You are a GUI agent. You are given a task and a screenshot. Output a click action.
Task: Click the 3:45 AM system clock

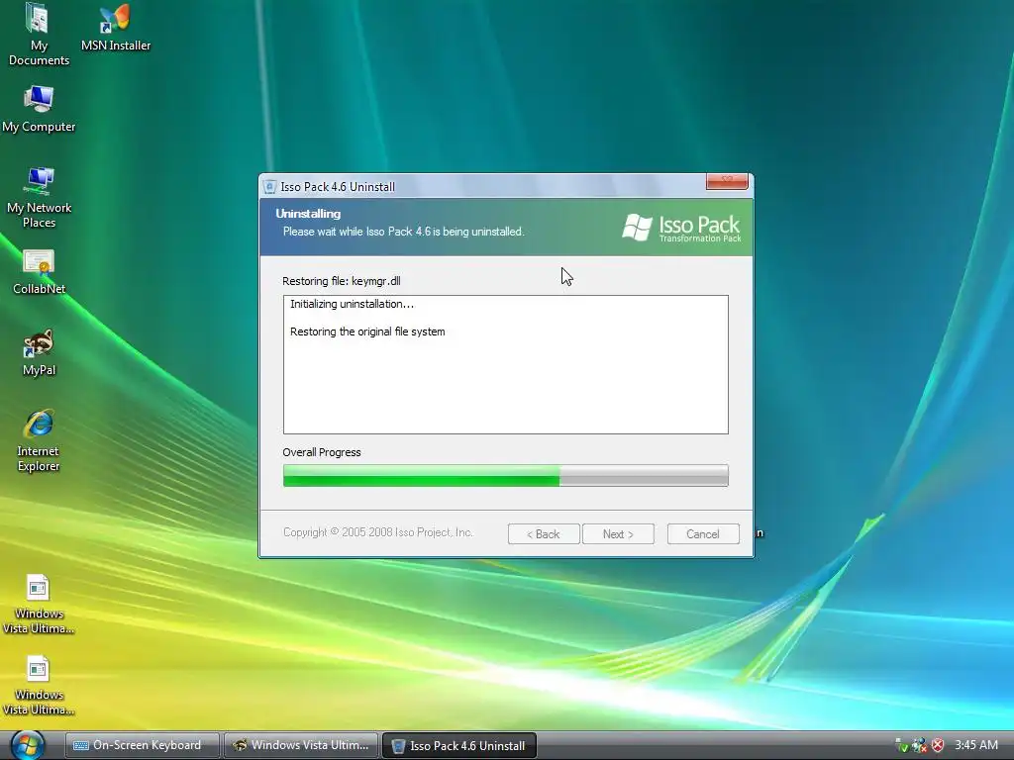975,745
